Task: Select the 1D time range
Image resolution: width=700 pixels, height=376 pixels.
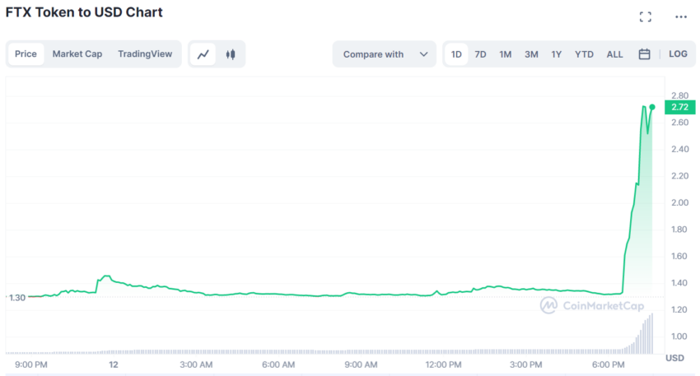Action: coord(456,54)
